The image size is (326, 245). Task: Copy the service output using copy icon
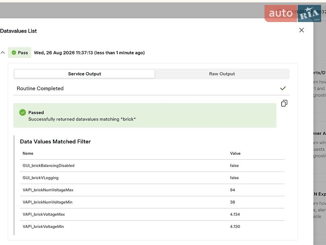click(284, 103)
